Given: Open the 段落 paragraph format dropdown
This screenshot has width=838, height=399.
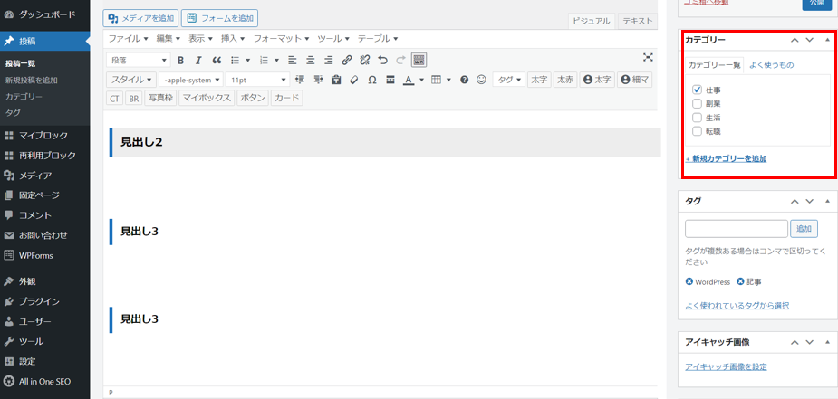Looking at the screenshot, I should [x=139, y=60].
